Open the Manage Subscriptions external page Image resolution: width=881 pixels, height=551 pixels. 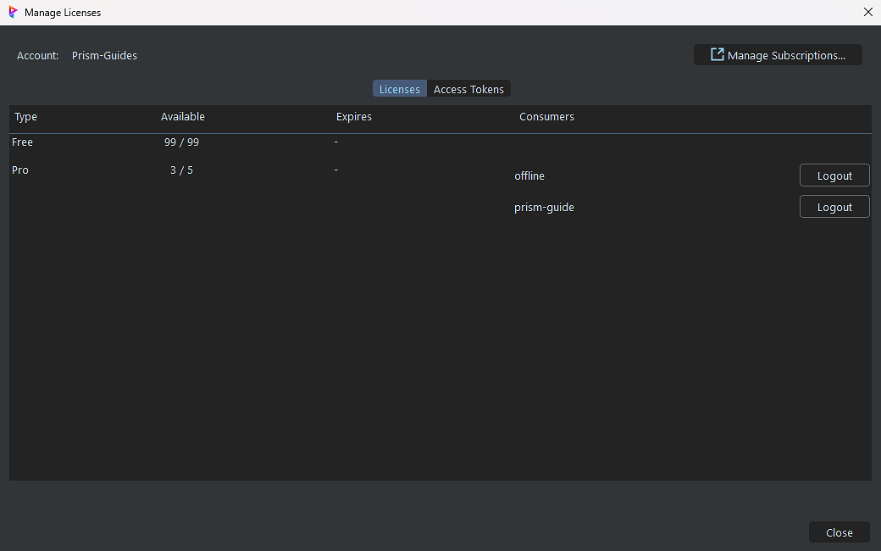pyautogui.click(x=778, y=55)
